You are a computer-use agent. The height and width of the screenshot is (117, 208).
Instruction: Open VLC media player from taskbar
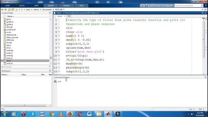(61, 114)
